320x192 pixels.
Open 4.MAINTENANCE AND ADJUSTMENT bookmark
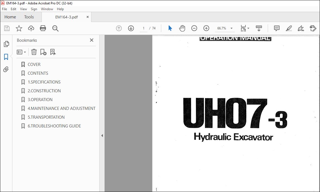(62, 108)
